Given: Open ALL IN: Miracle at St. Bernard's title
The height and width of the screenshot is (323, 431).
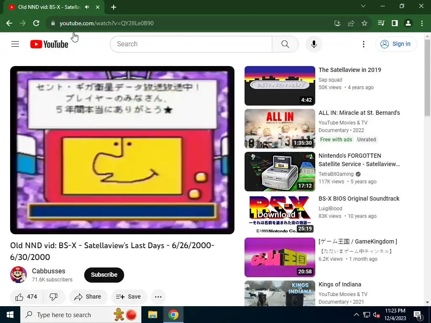Looking at the screenshot, I should [359, 113].
